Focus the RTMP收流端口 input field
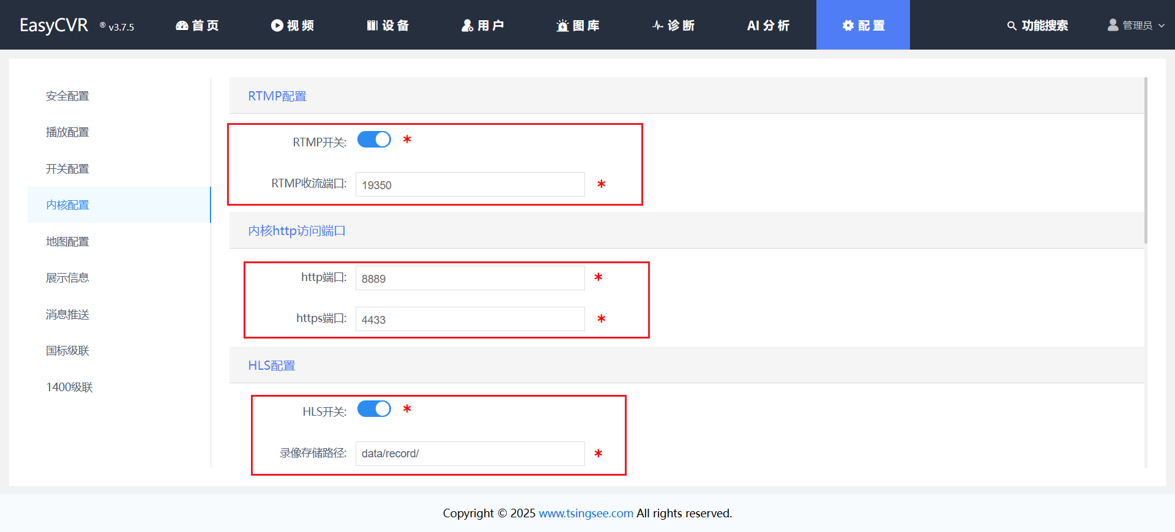This screenshot has height=532, width=1175. (x=470, y=184)
